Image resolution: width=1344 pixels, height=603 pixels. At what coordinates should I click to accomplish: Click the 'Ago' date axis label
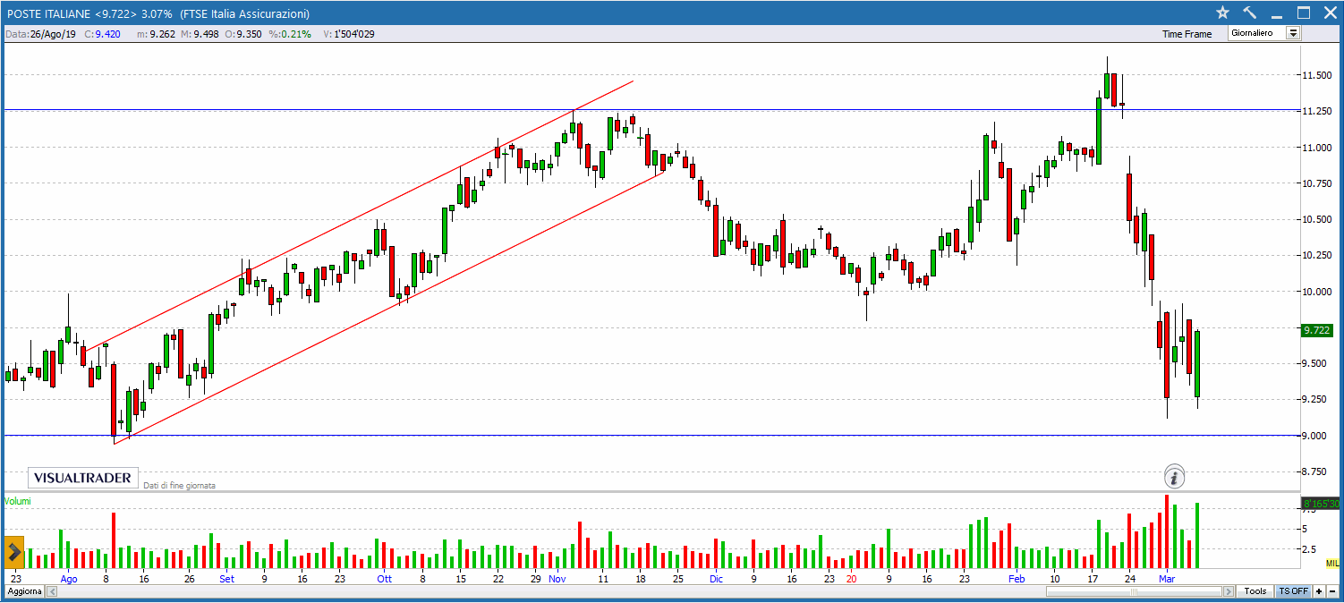coord(69,579)
